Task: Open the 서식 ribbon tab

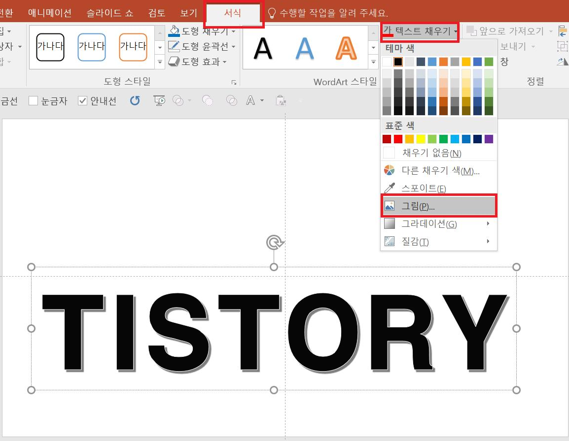Action: [233, 13]
